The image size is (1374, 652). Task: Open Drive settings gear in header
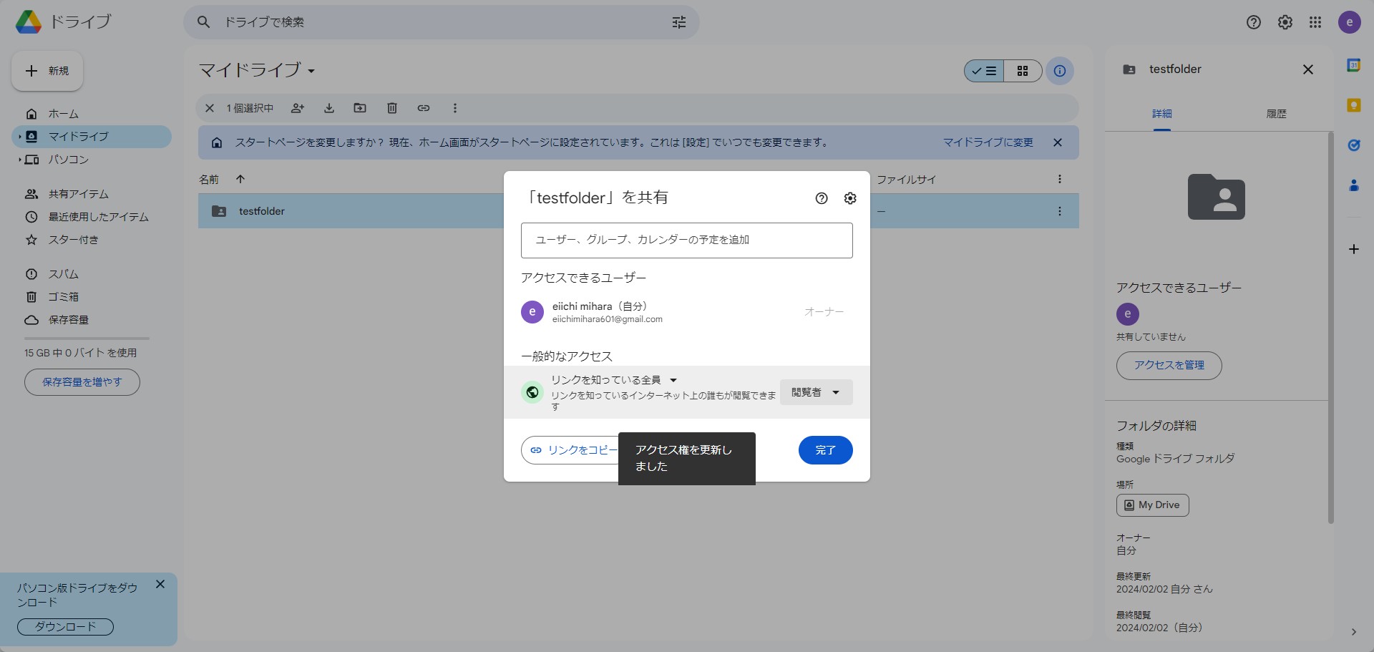[1285, 22]
